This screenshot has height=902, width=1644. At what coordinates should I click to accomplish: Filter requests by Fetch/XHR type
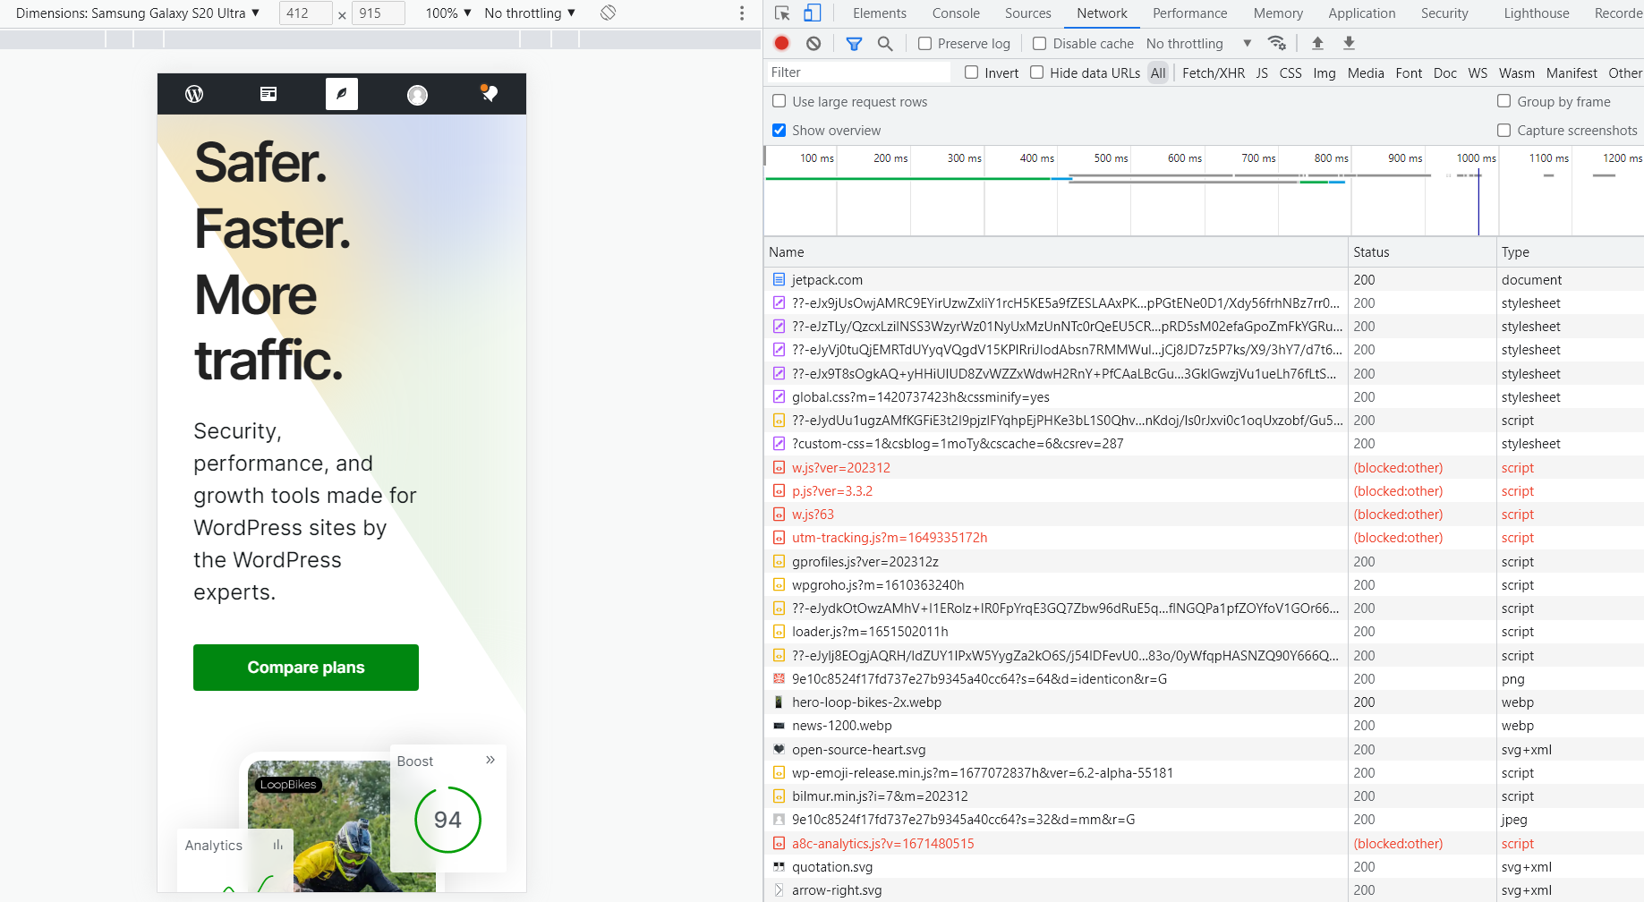pos(1213,73)
